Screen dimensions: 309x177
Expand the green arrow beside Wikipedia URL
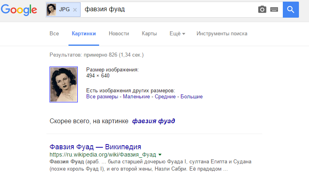pyautogui.click(x=160, y=155)
